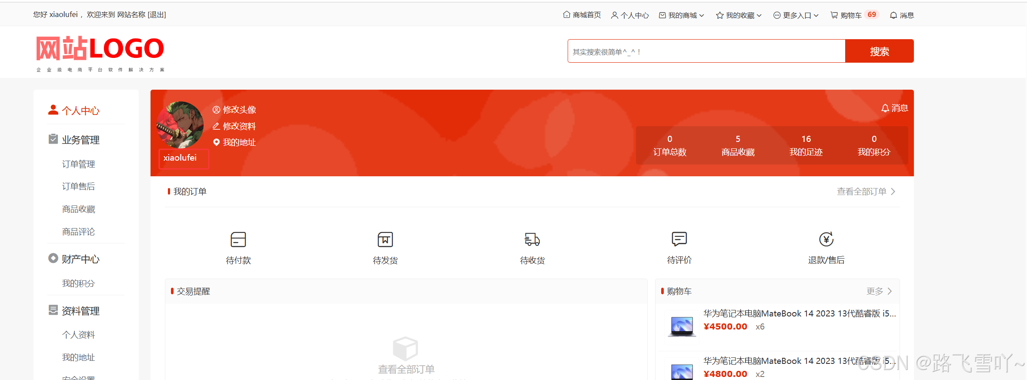Click the 商城首页 home icon
The height and width of the screenshot is (380, 1027).
pyautogui.click(x=566, y=14)
